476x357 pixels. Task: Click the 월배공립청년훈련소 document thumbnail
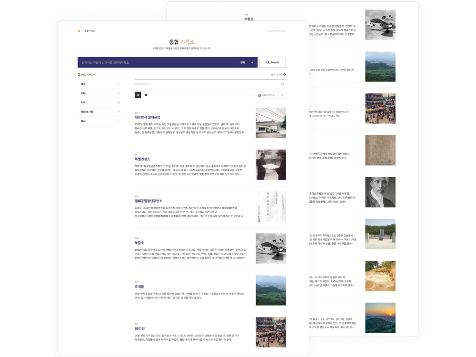coord(271,207)
